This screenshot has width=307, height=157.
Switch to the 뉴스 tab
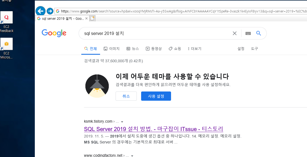click(x=132, y=49)
